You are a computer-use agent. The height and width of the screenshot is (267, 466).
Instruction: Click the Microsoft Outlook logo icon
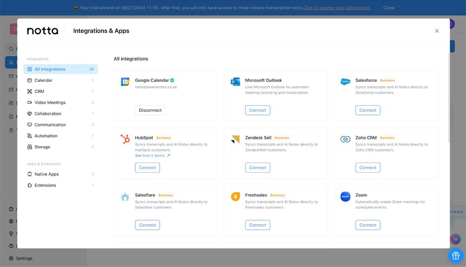tap(235, 82)
